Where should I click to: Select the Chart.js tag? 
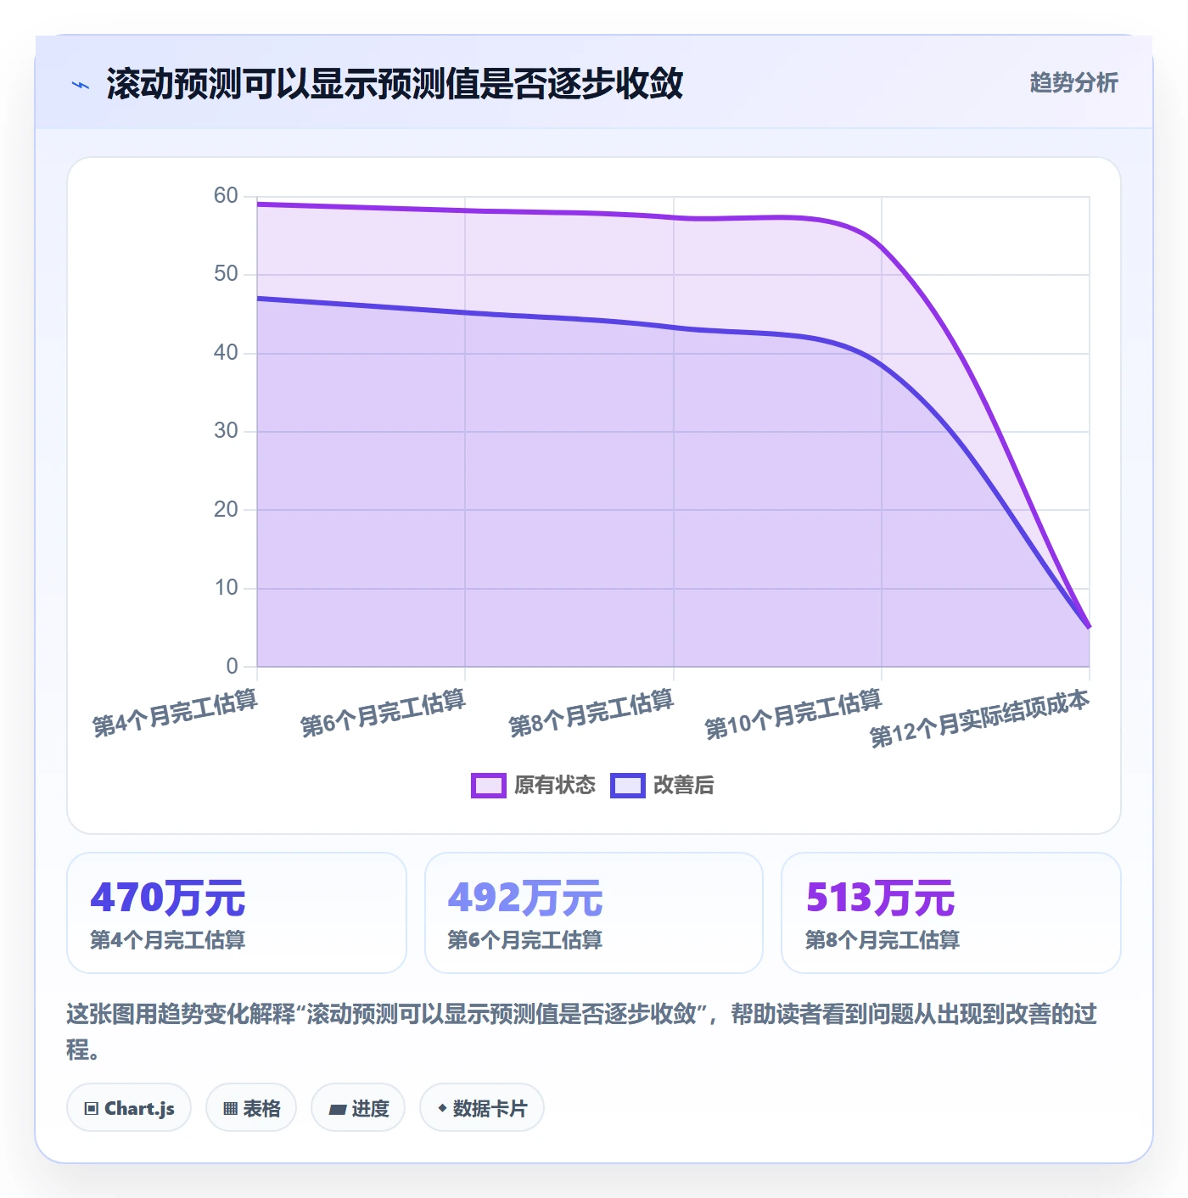tap(129, 1108)
